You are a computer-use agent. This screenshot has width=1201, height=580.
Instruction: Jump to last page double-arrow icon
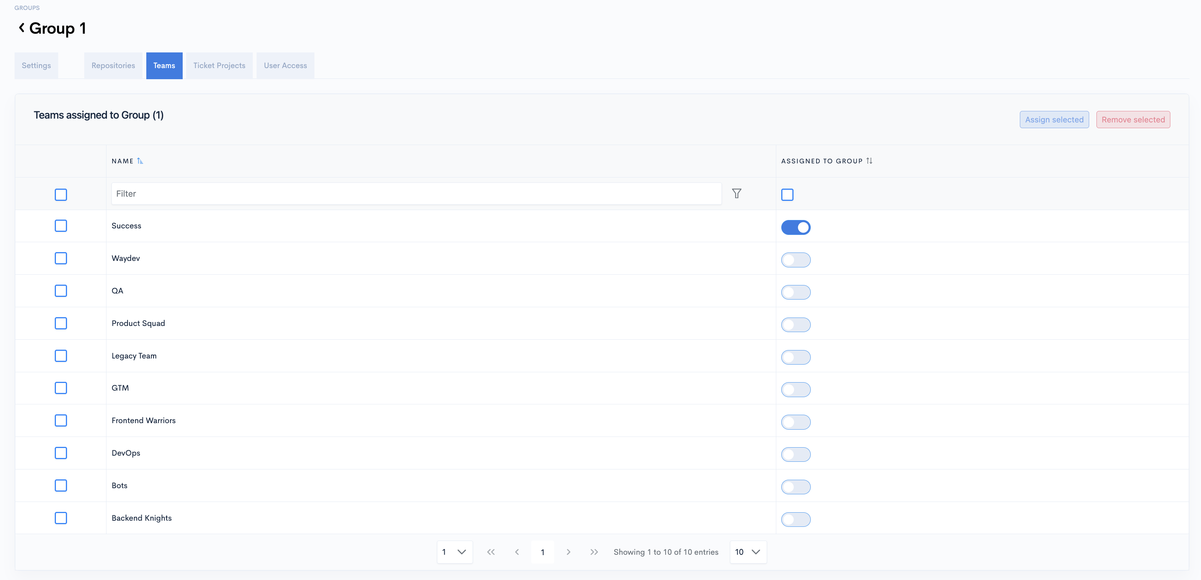(594, 552)
